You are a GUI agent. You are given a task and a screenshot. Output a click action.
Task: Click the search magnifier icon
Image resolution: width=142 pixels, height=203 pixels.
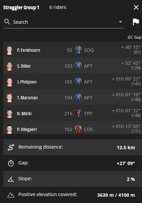7,22
